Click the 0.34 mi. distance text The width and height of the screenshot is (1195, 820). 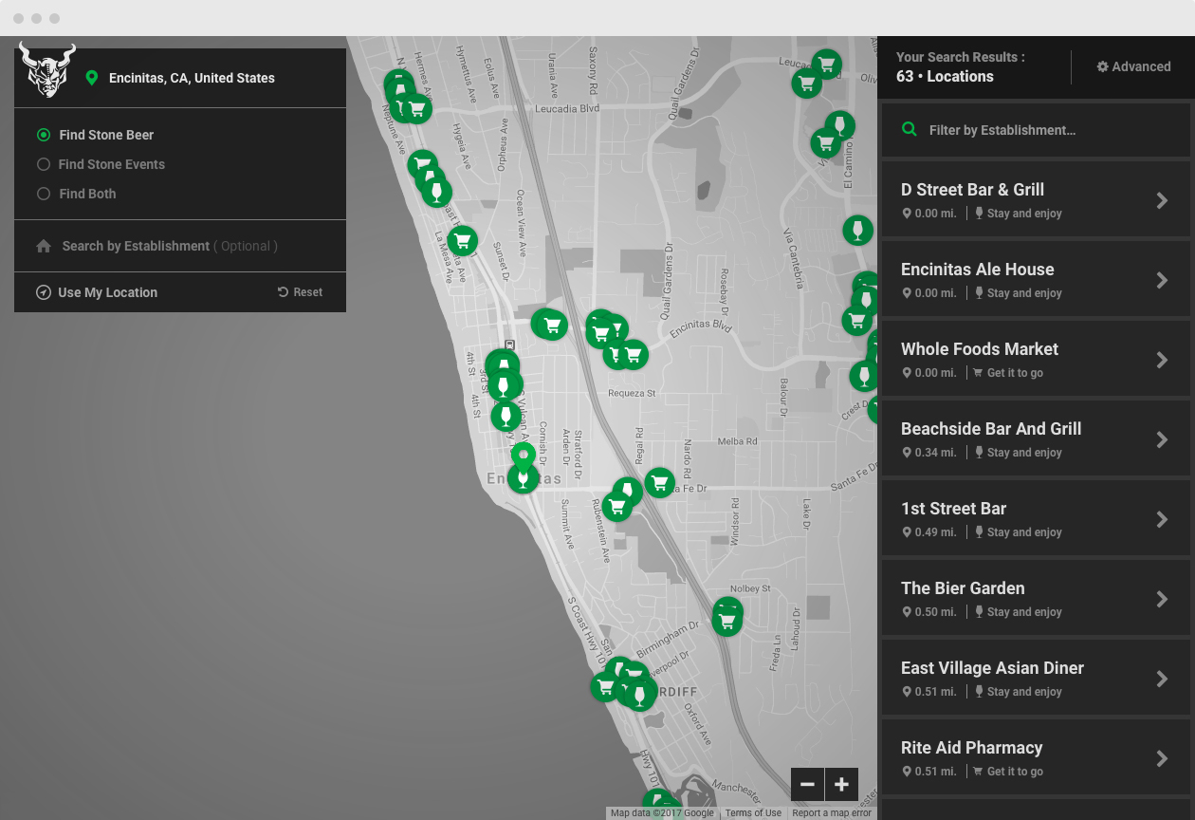coord(935,453)
